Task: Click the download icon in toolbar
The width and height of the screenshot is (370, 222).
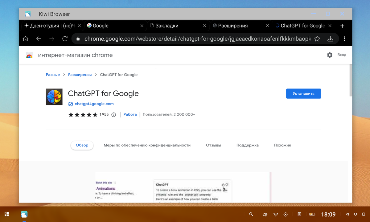Action: (x=330, y=39)
